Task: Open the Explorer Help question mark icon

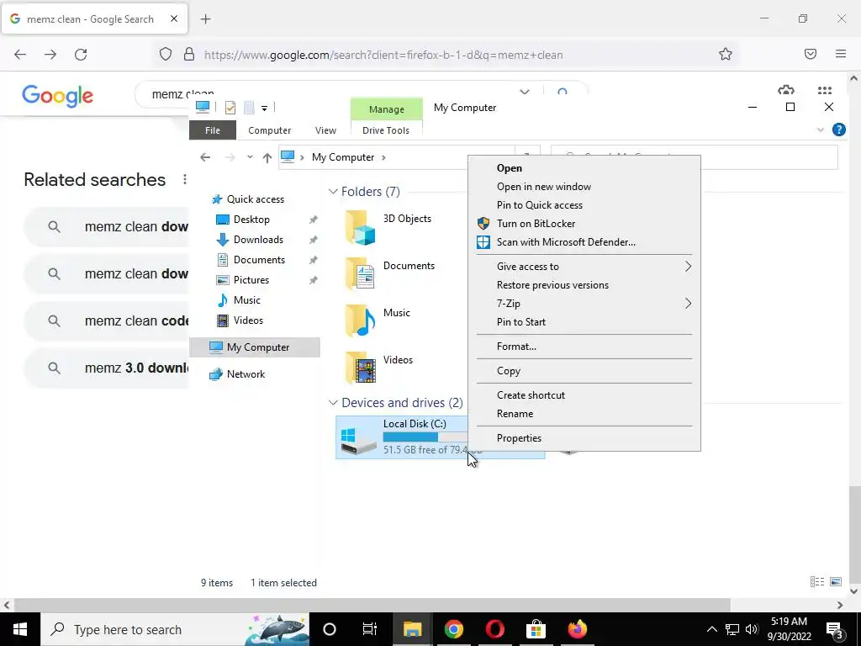Action: [x=838, y=130]
